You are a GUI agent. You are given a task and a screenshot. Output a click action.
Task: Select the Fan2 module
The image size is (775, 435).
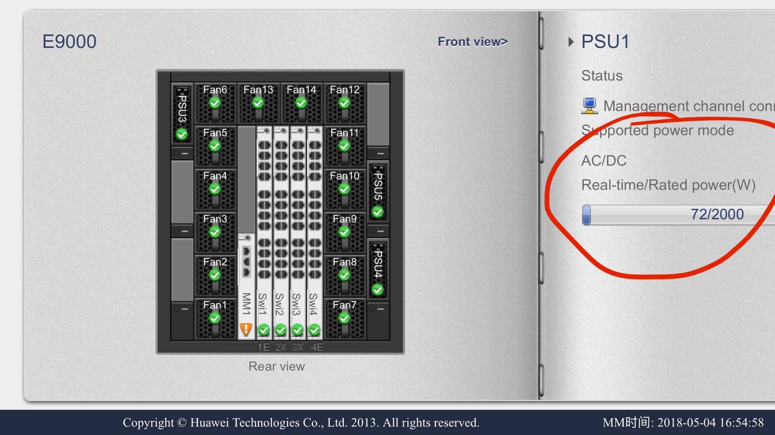pos(215,275)
